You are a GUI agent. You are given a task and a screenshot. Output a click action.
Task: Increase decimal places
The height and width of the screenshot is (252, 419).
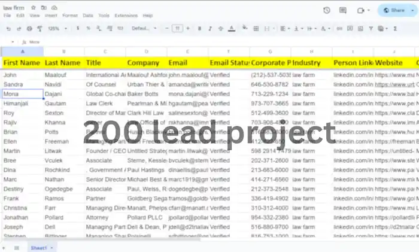(110, 28)
